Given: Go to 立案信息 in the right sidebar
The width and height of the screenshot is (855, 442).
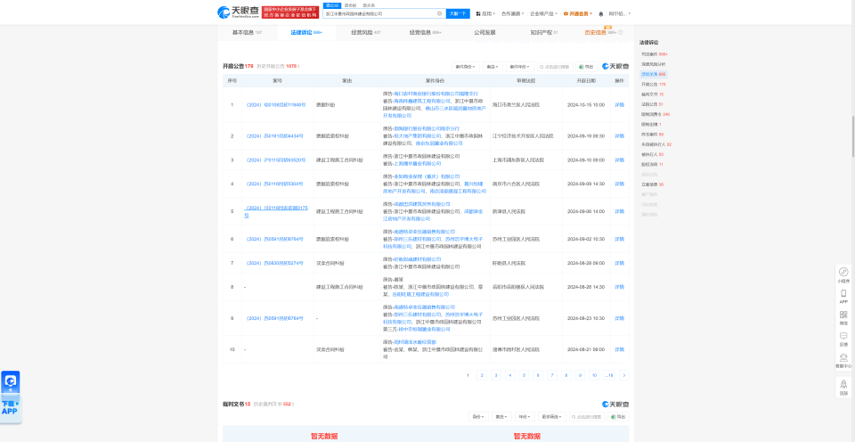Looking at the screenshot, I should 652,184.
